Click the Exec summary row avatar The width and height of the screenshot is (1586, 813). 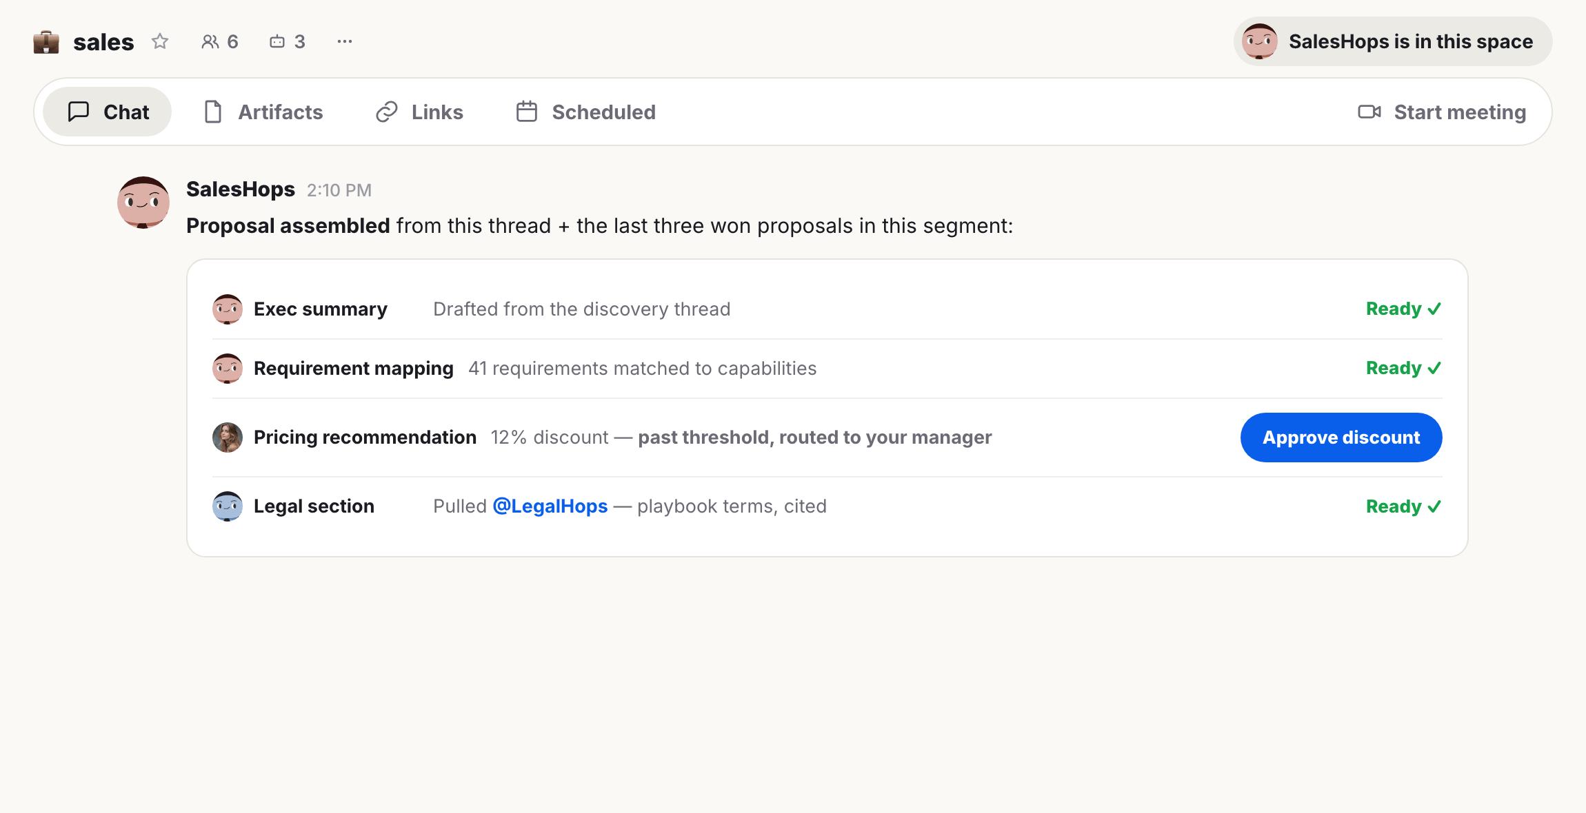tap(228, 309)
